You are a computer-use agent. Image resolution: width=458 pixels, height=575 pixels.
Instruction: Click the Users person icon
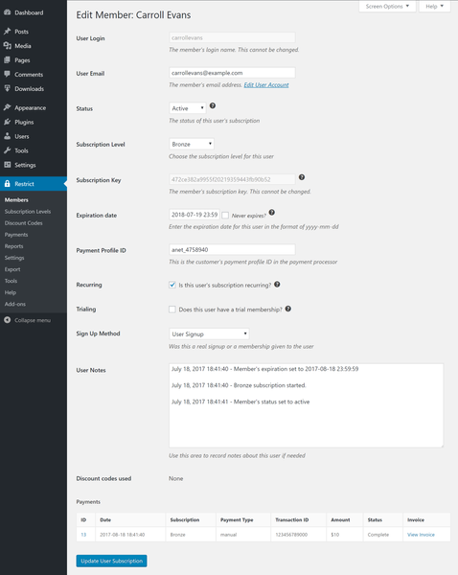coord(7,136)
